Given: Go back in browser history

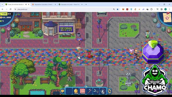Looking at the screenshot, I should click(x=2, y=9).
